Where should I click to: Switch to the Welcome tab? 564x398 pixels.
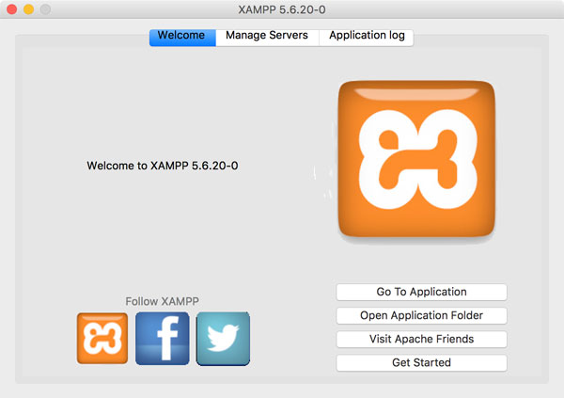[x=182, y=38]
